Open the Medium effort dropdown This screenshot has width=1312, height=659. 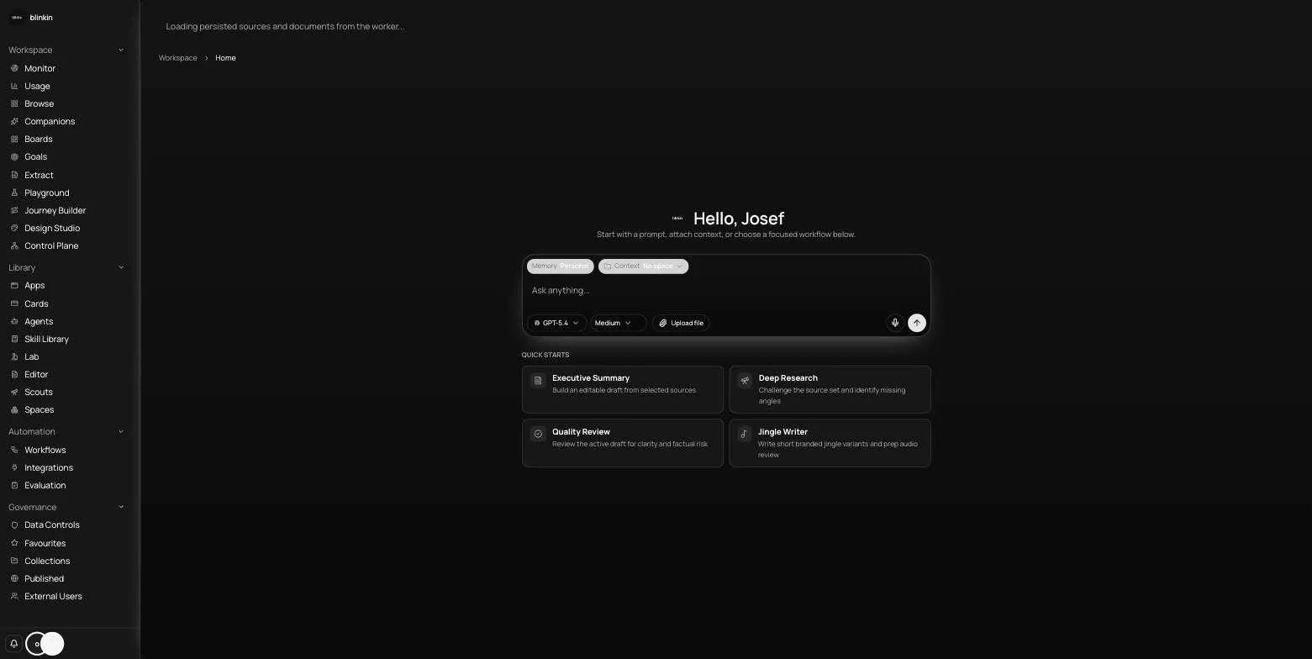click(x=618, y=323)
